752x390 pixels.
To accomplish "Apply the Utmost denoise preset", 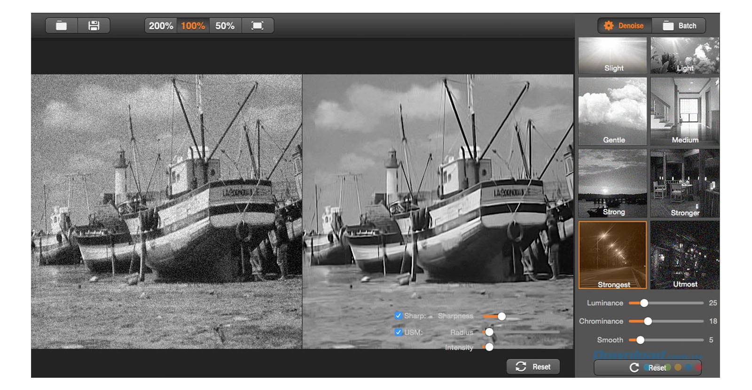I will pyautogui.click(x=685, y=255).
